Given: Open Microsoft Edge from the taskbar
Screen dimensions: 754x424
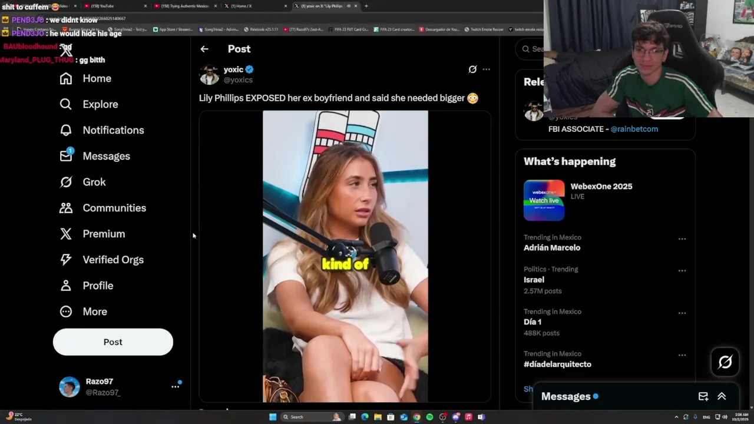Looking at the screenshot, I should tap(365, 417).
